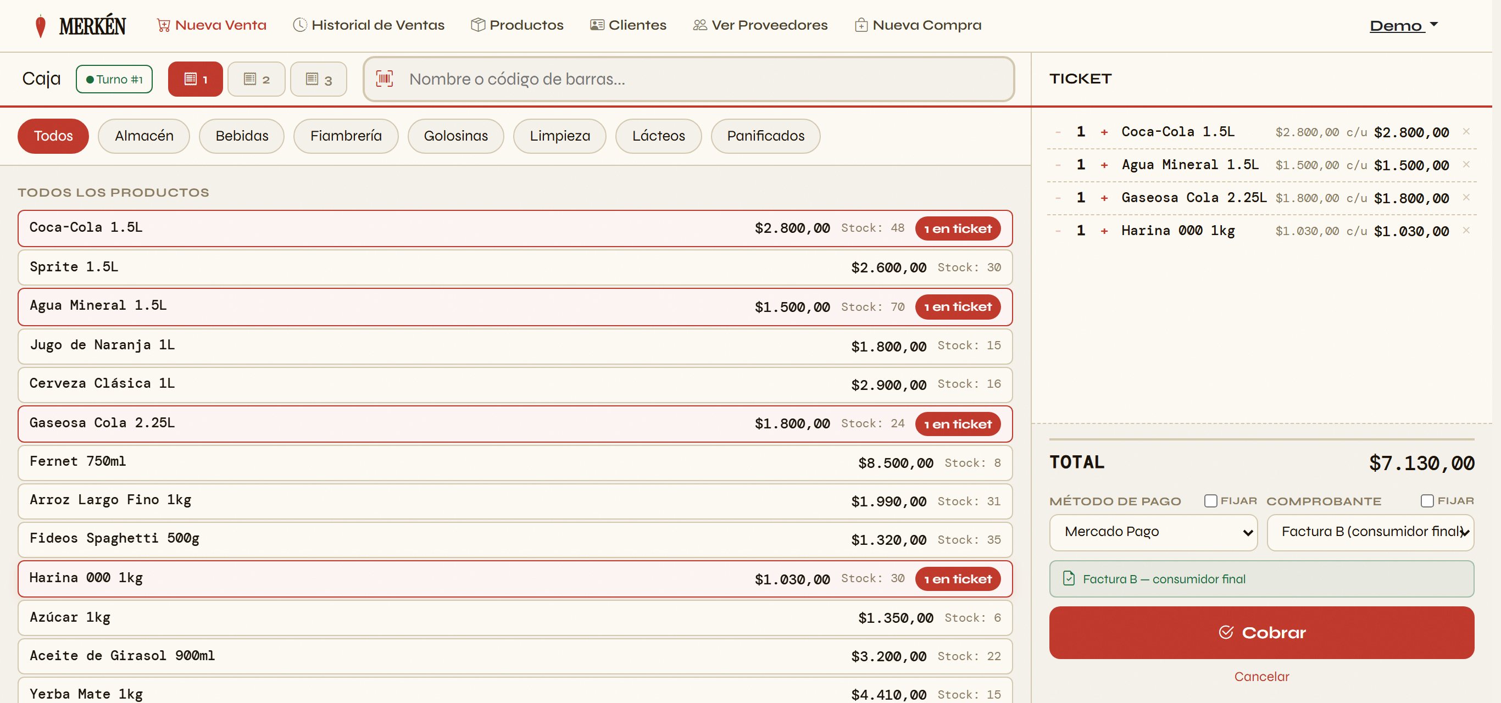This screenshot has height=703, width=1501.
Task: Add Jugo de Naranja 1L to ticket
Action: click(x=515, y=346)
